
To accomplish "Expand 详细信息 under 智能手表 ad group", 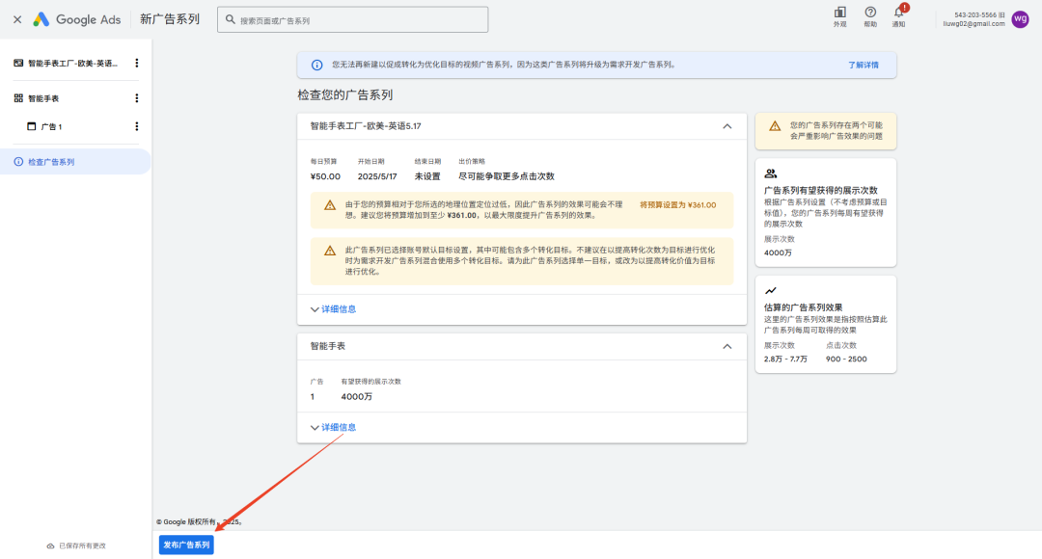I will (333, 427).
